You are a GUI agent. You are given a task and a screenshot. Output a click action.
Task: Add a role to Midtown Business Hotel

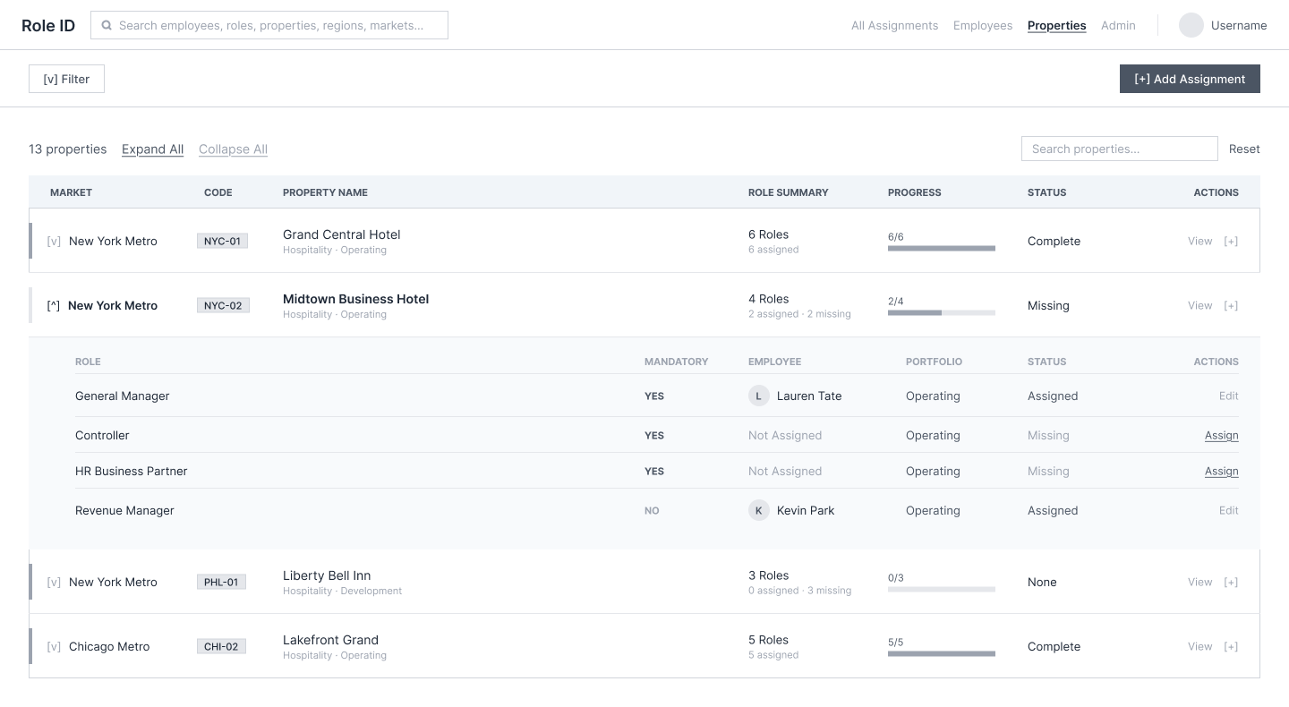(x=1231, y=305)
